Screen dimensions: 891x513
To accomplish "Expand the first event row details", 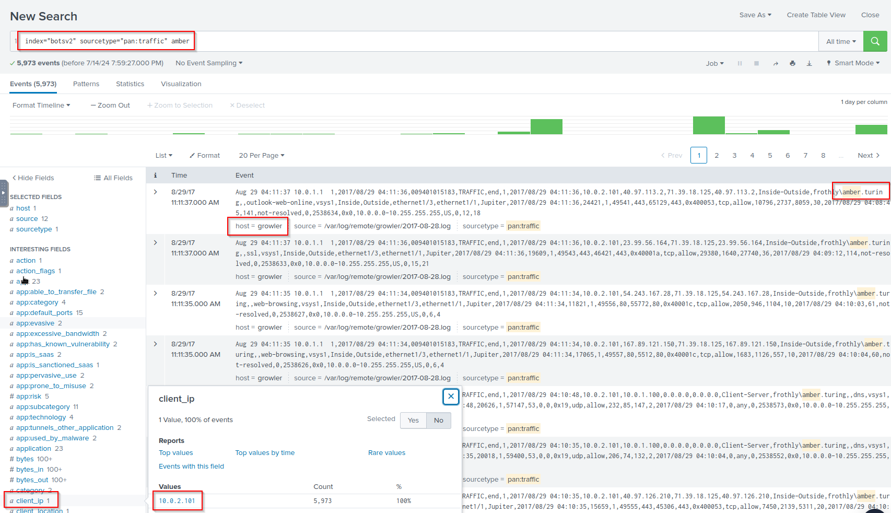I will pyautogui.click(x=155, y=192).
